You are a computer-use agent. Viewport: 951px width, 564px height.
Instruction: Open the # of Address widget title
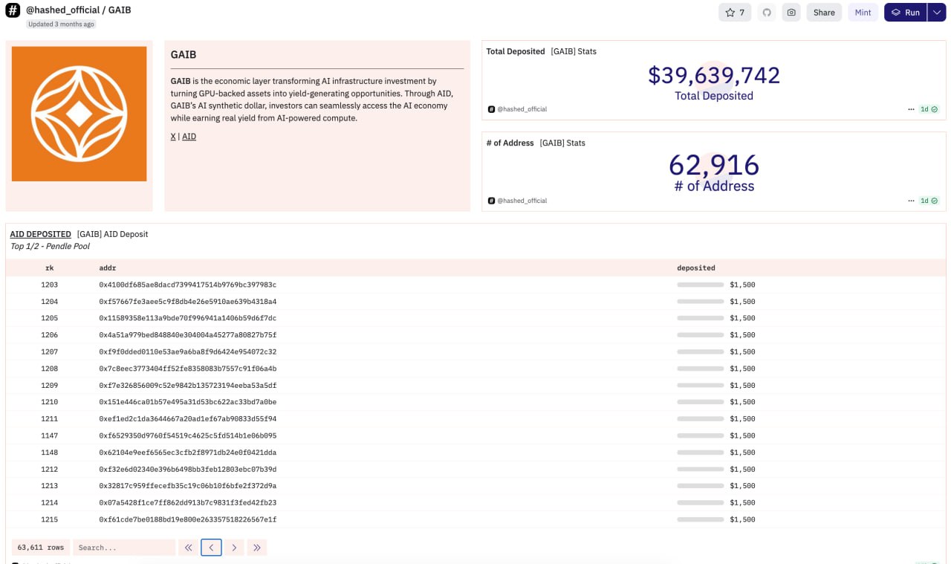pyautogui.click(x=510, y=143)
